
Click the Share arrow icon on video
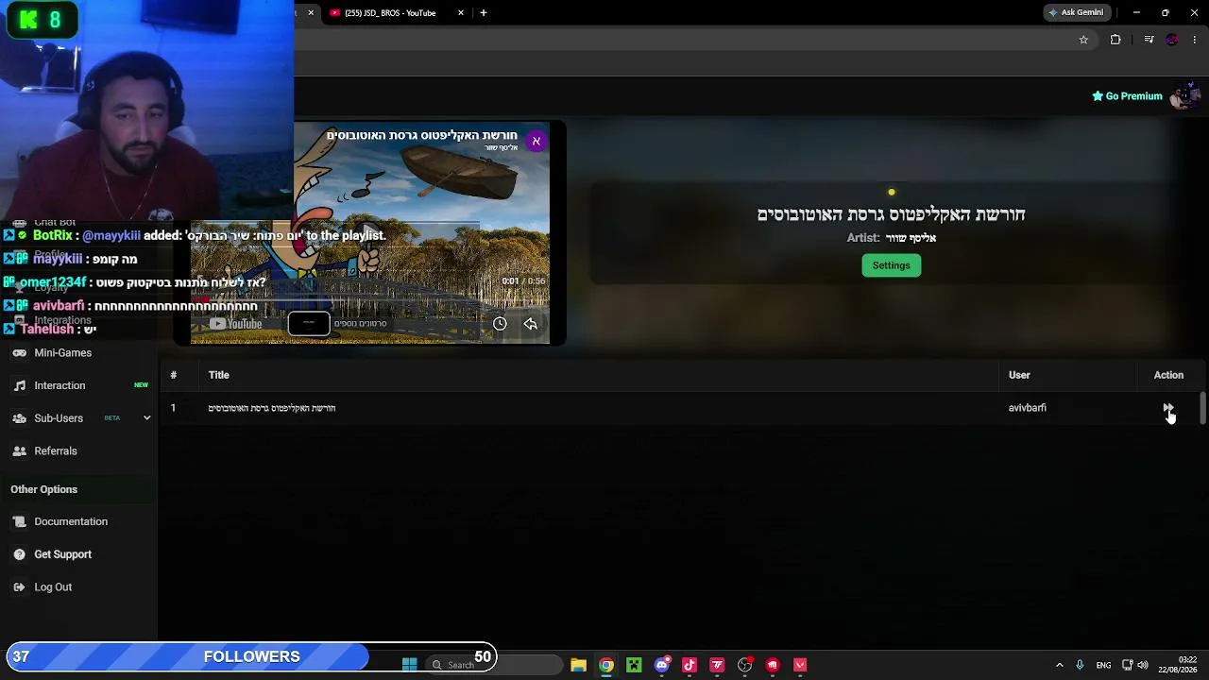click(531, 324)
